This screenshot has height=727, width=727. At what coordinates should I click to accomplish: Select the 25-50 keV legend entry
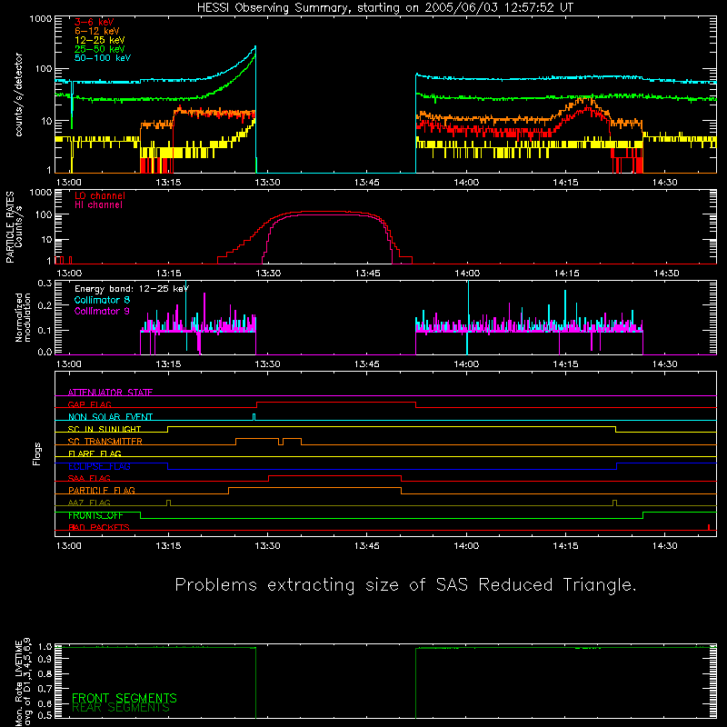pos(100,49)
